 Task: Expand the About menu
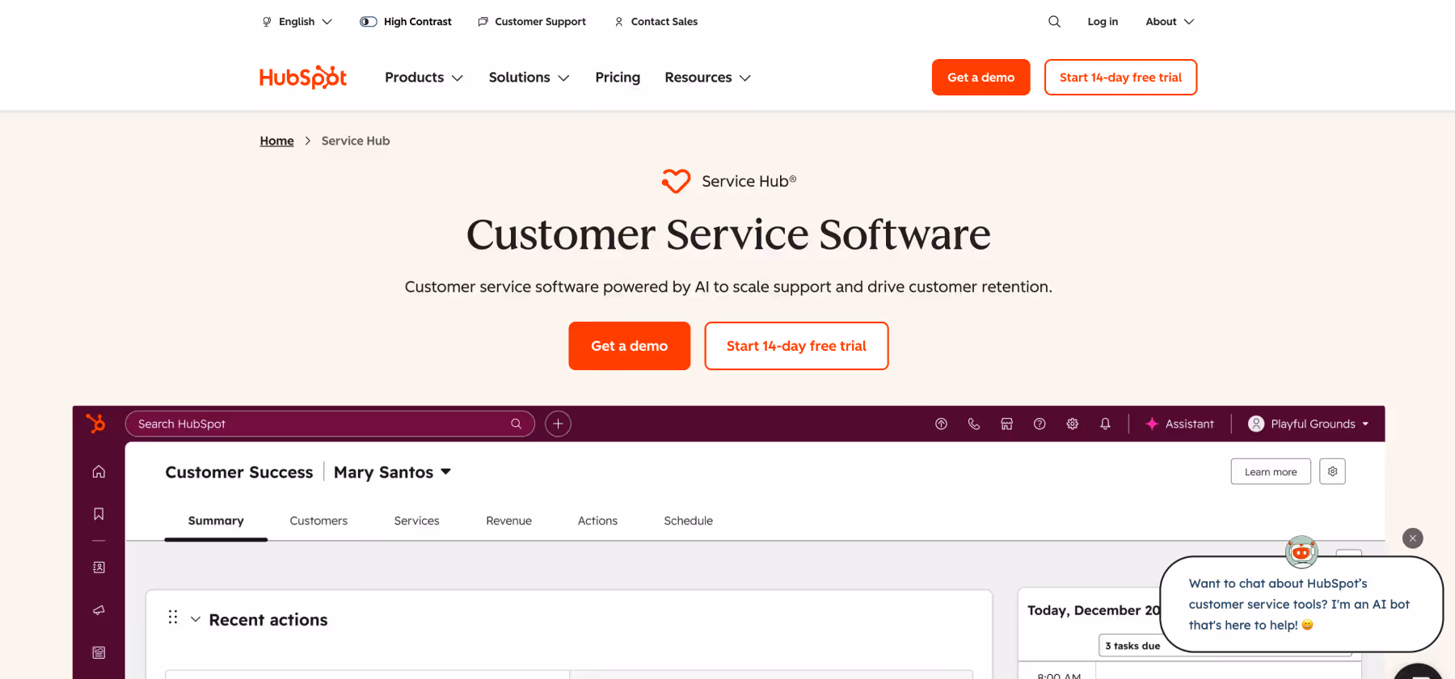tap(1170, 22)
